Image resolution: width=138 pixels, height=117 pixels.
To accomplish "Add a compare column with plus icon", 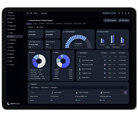I will click(x=126, y=92).
